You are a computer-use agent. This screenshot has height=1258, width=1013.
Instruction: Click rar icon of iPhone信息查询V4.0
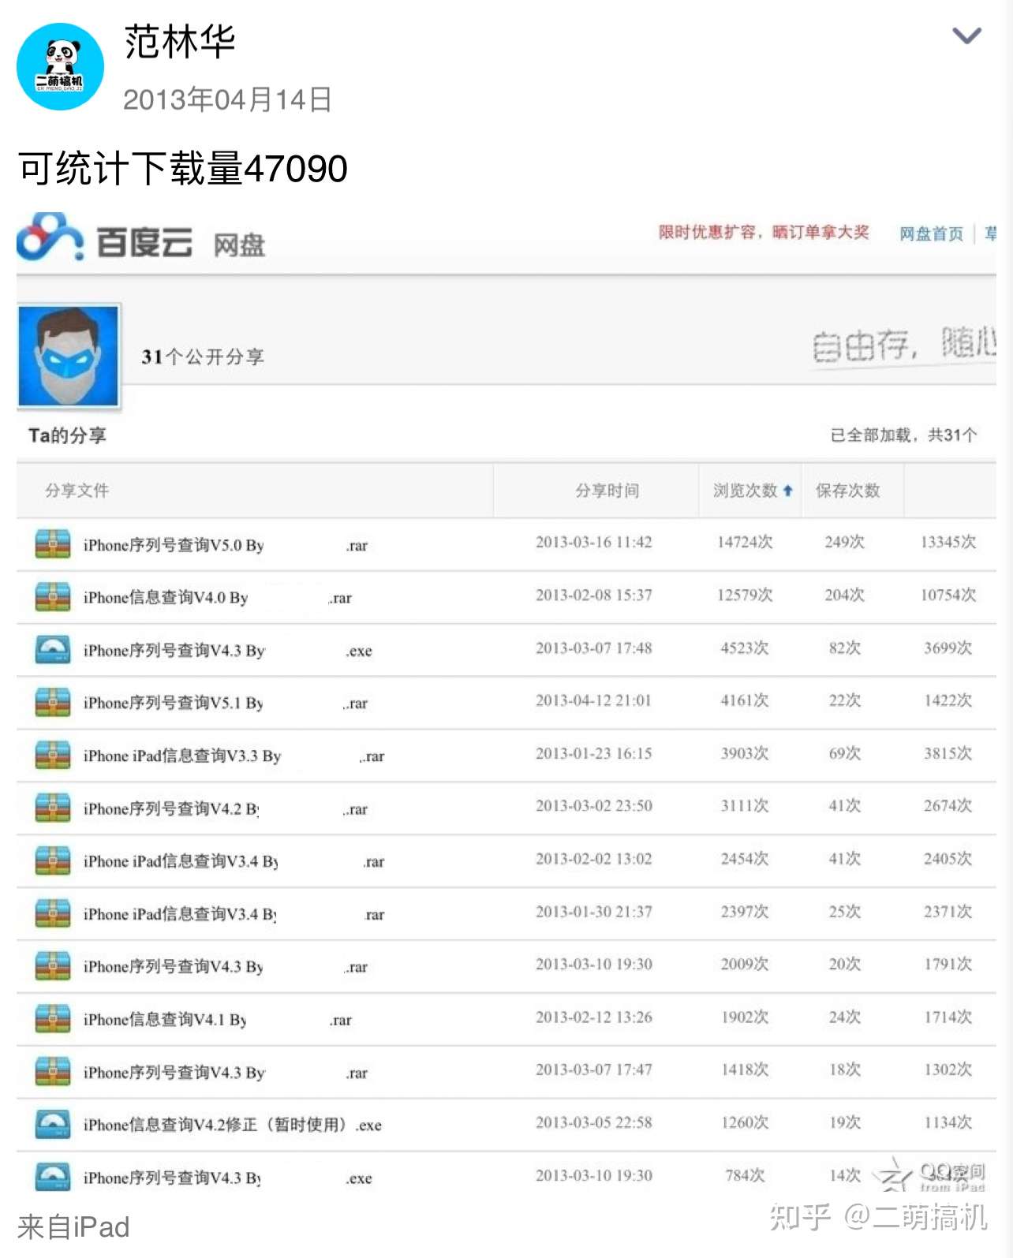[x=53, y=597]
